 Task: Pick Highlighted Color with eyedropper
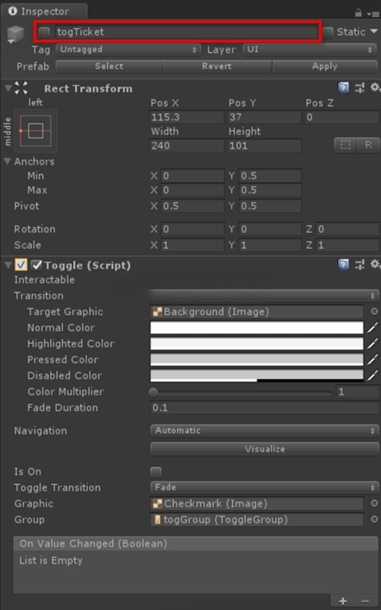[372, 344]
